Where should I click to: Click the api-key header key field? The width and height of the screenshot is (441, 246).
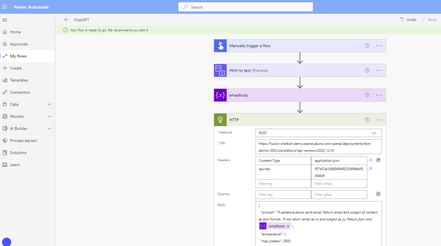(283, 172)
